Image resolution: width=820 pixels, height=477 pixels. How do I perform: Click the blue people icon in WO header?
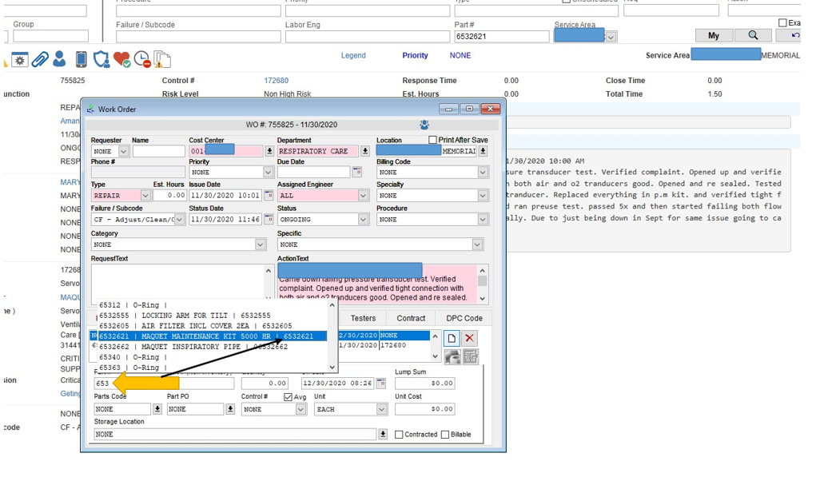pos(424,125)
